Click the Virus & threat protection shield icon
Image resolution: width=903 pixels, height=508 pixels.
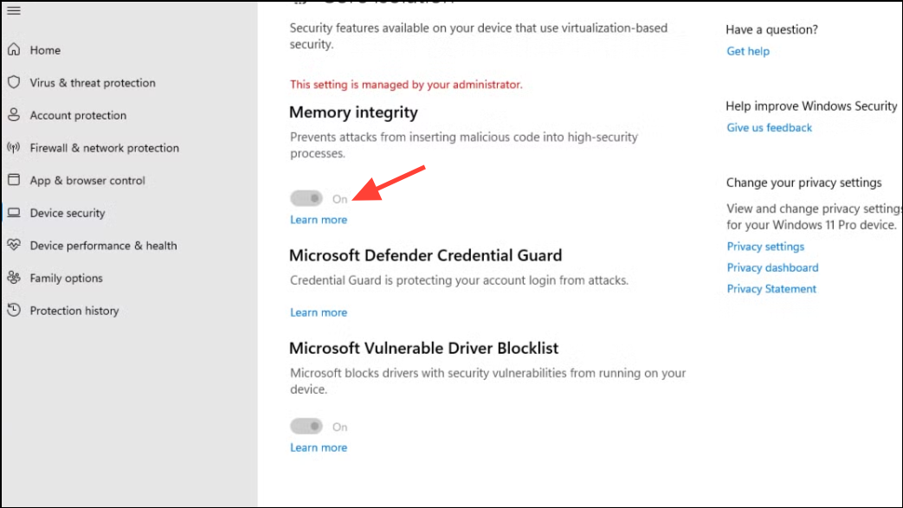pos(14,82)
